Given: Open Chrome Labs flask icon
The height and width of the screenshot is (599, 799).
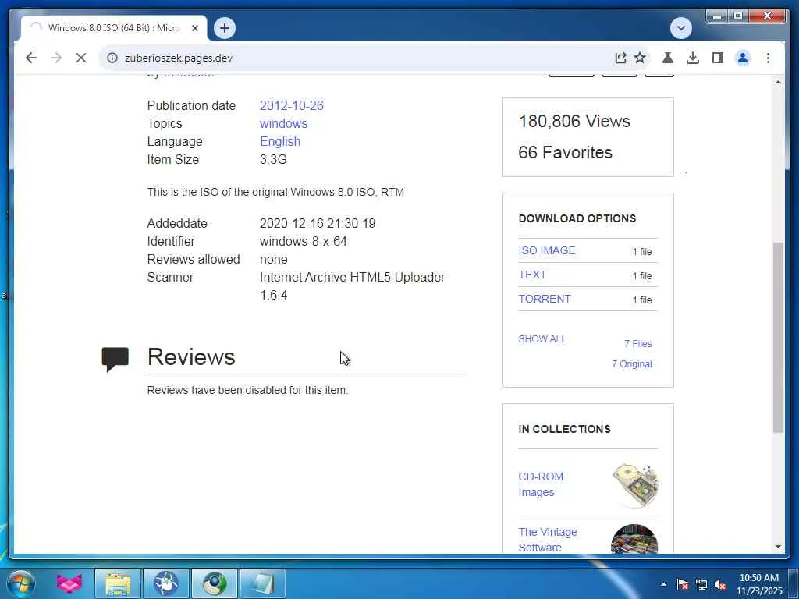Looking at the screenshot, I should 668,58.
